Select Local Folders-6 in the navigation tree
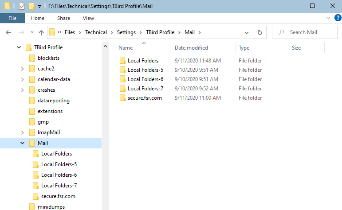Screen dimensions: 342x210 tap(59, 175)
